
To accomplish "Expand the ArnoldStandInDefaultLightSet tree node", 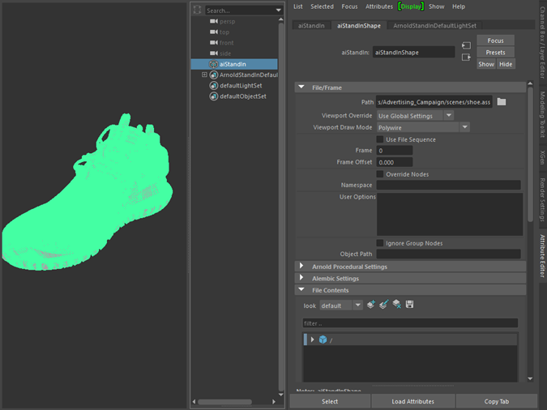I will click(x=204, y=75).
